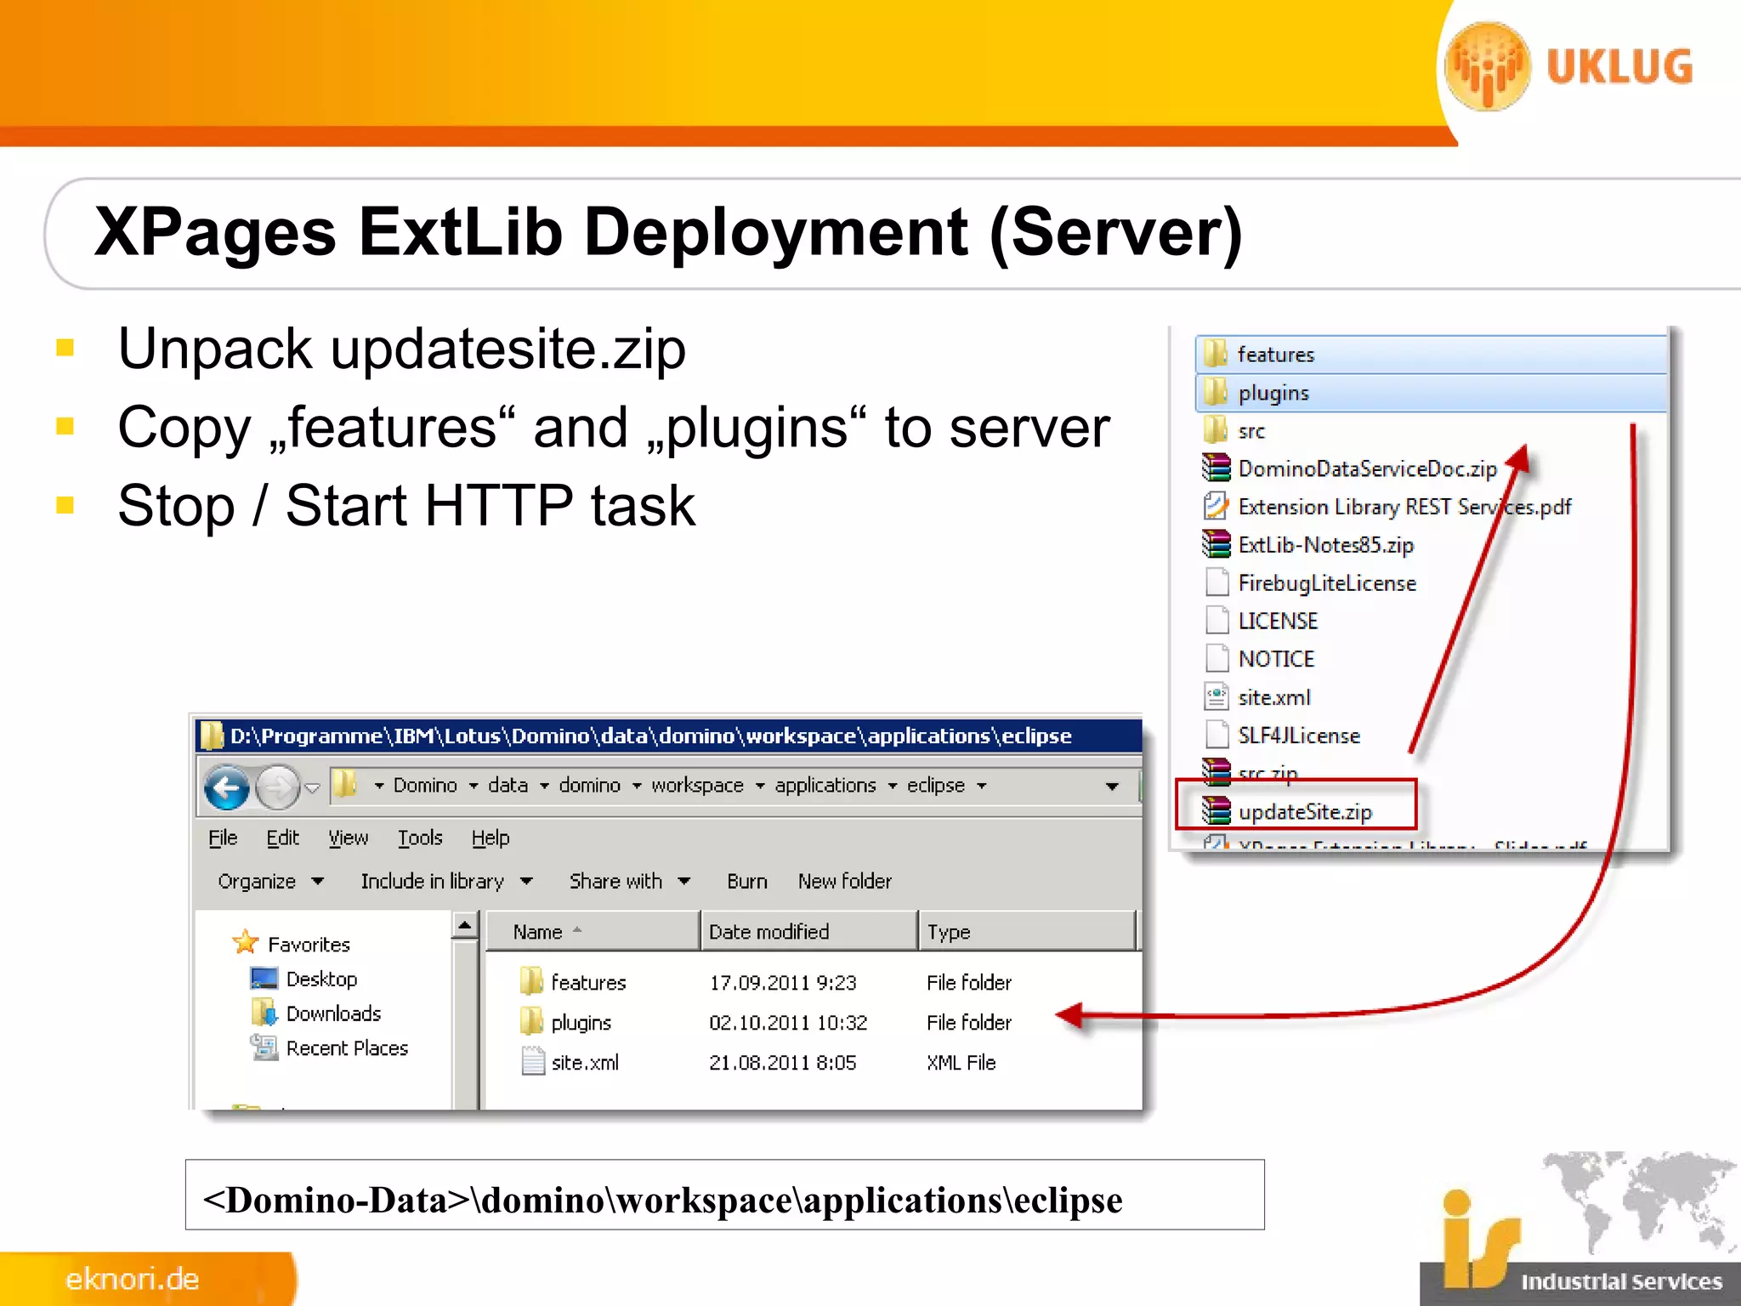
Task: Open the View menu
Action: (x=349, y=838)
